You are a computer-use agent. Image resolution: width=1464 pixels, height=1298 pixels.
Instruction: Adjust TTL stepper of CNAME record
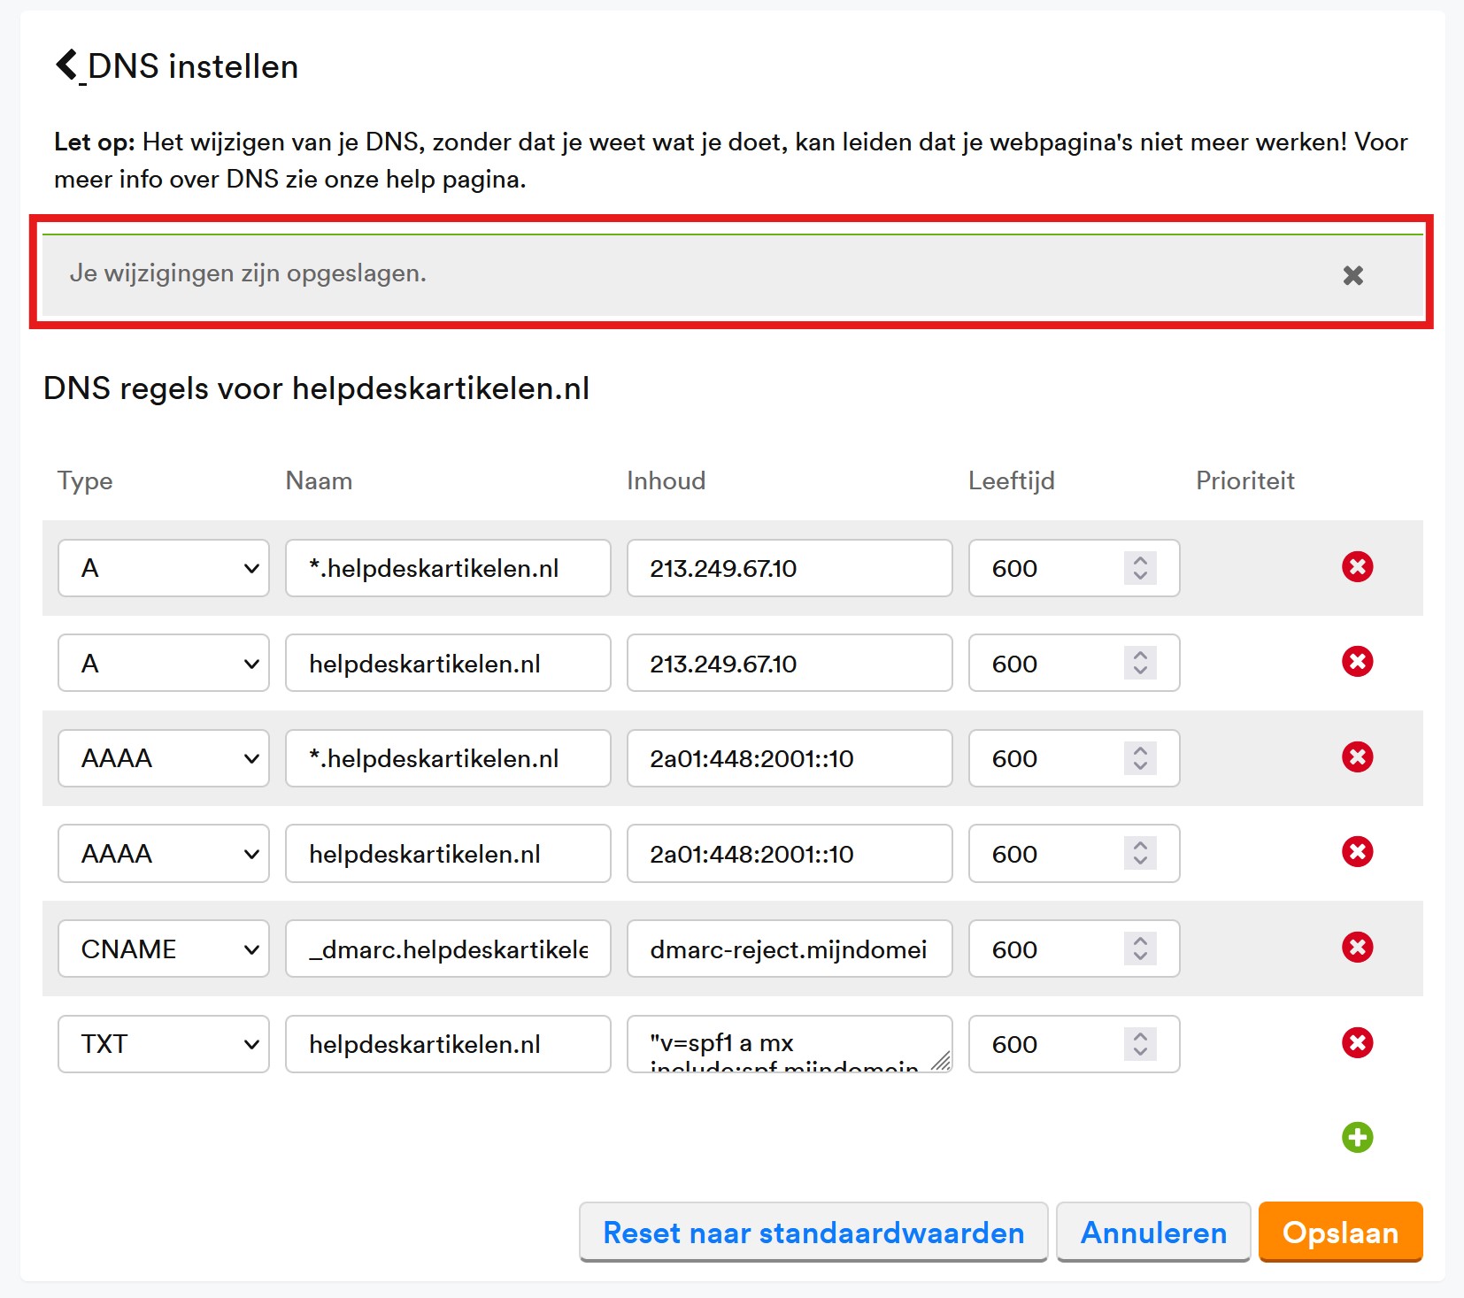[1140, 949]
